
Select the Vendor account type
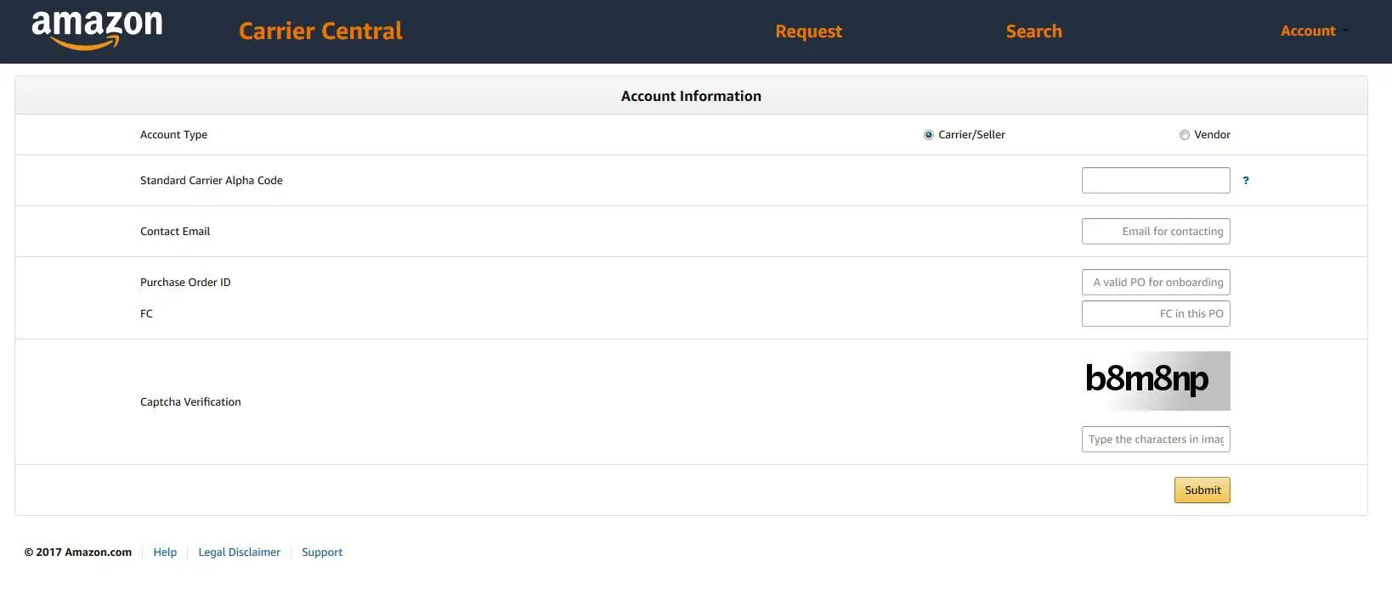(1185, 135)
